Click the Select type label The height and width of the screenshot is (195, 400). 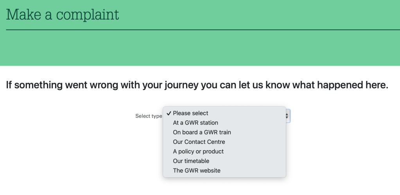click(148, 116)
